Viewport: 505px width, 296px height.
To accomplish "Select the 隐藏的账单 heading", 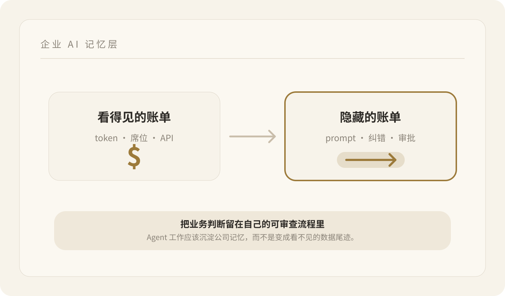I will (371, 117).
